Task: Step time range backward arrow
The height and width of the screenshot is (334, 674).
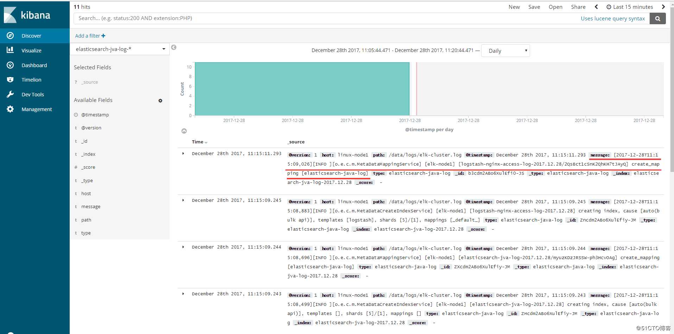Action: point(596,7)
